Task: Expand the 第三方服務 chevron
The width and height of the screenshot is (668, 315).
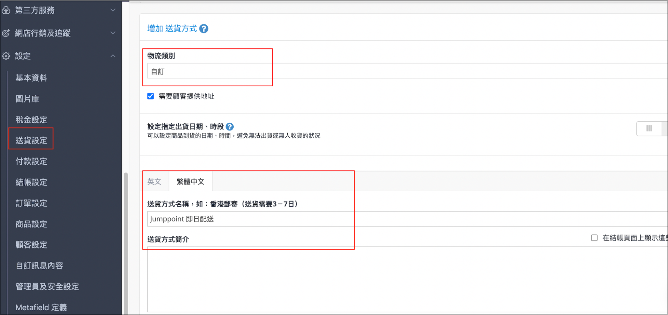Action: 113,10
